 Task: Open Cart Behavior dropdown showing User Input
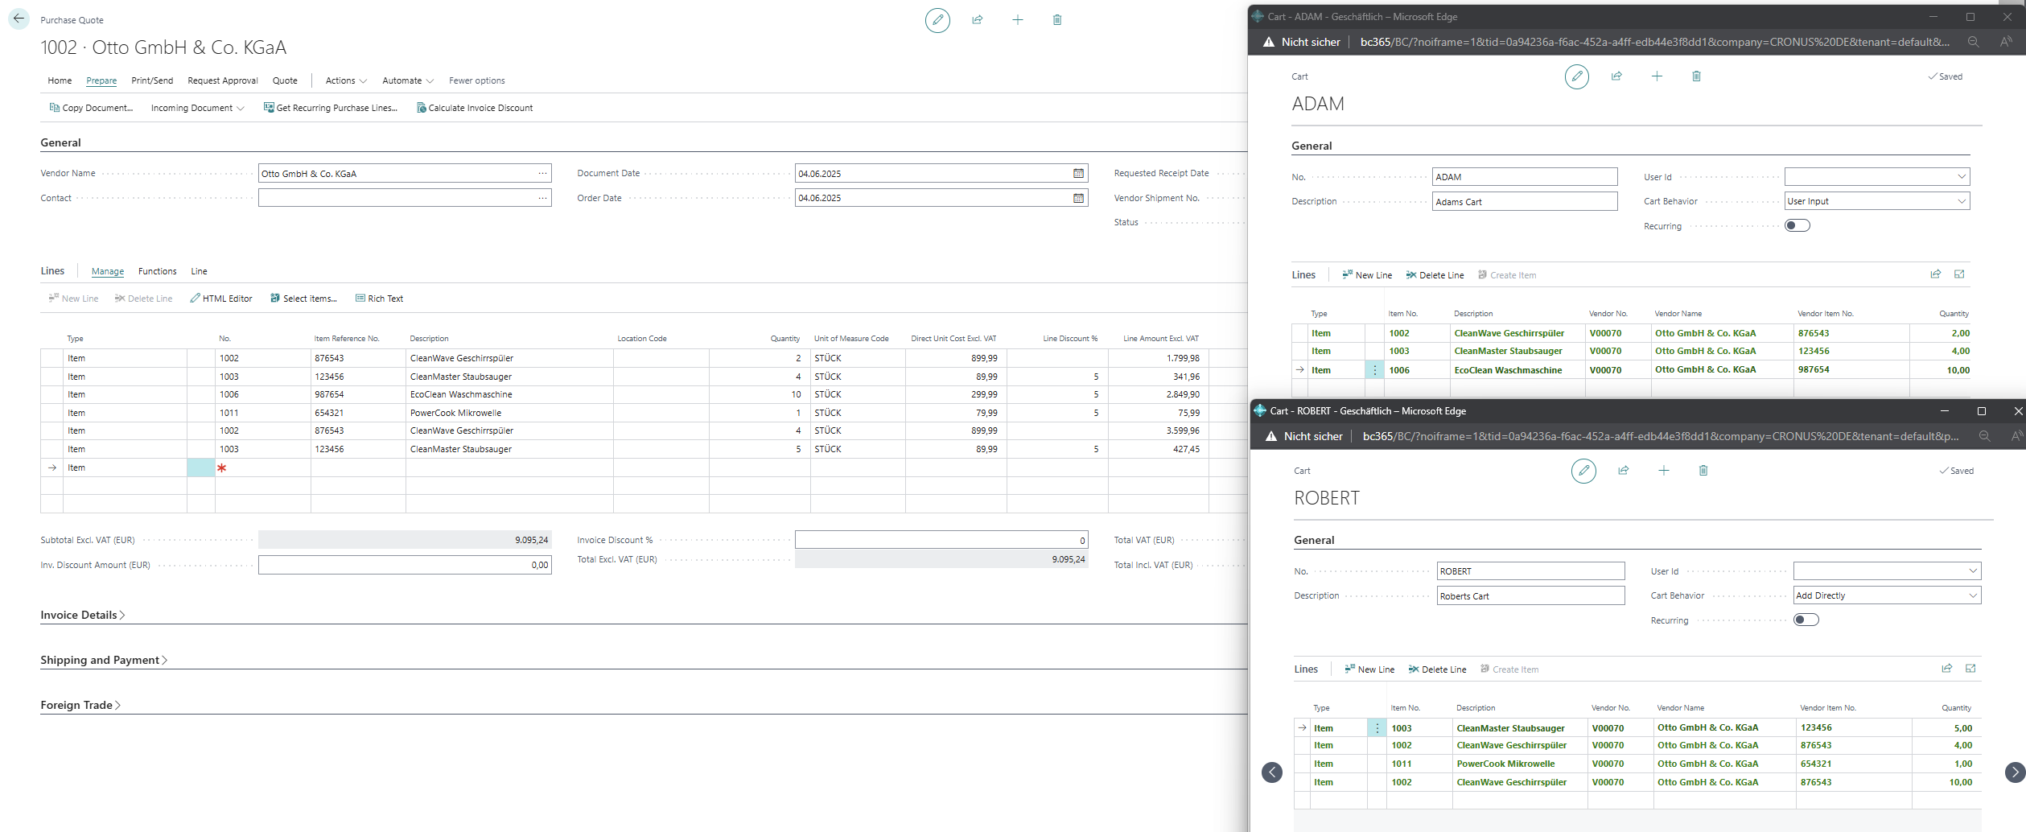[1876, 201]
